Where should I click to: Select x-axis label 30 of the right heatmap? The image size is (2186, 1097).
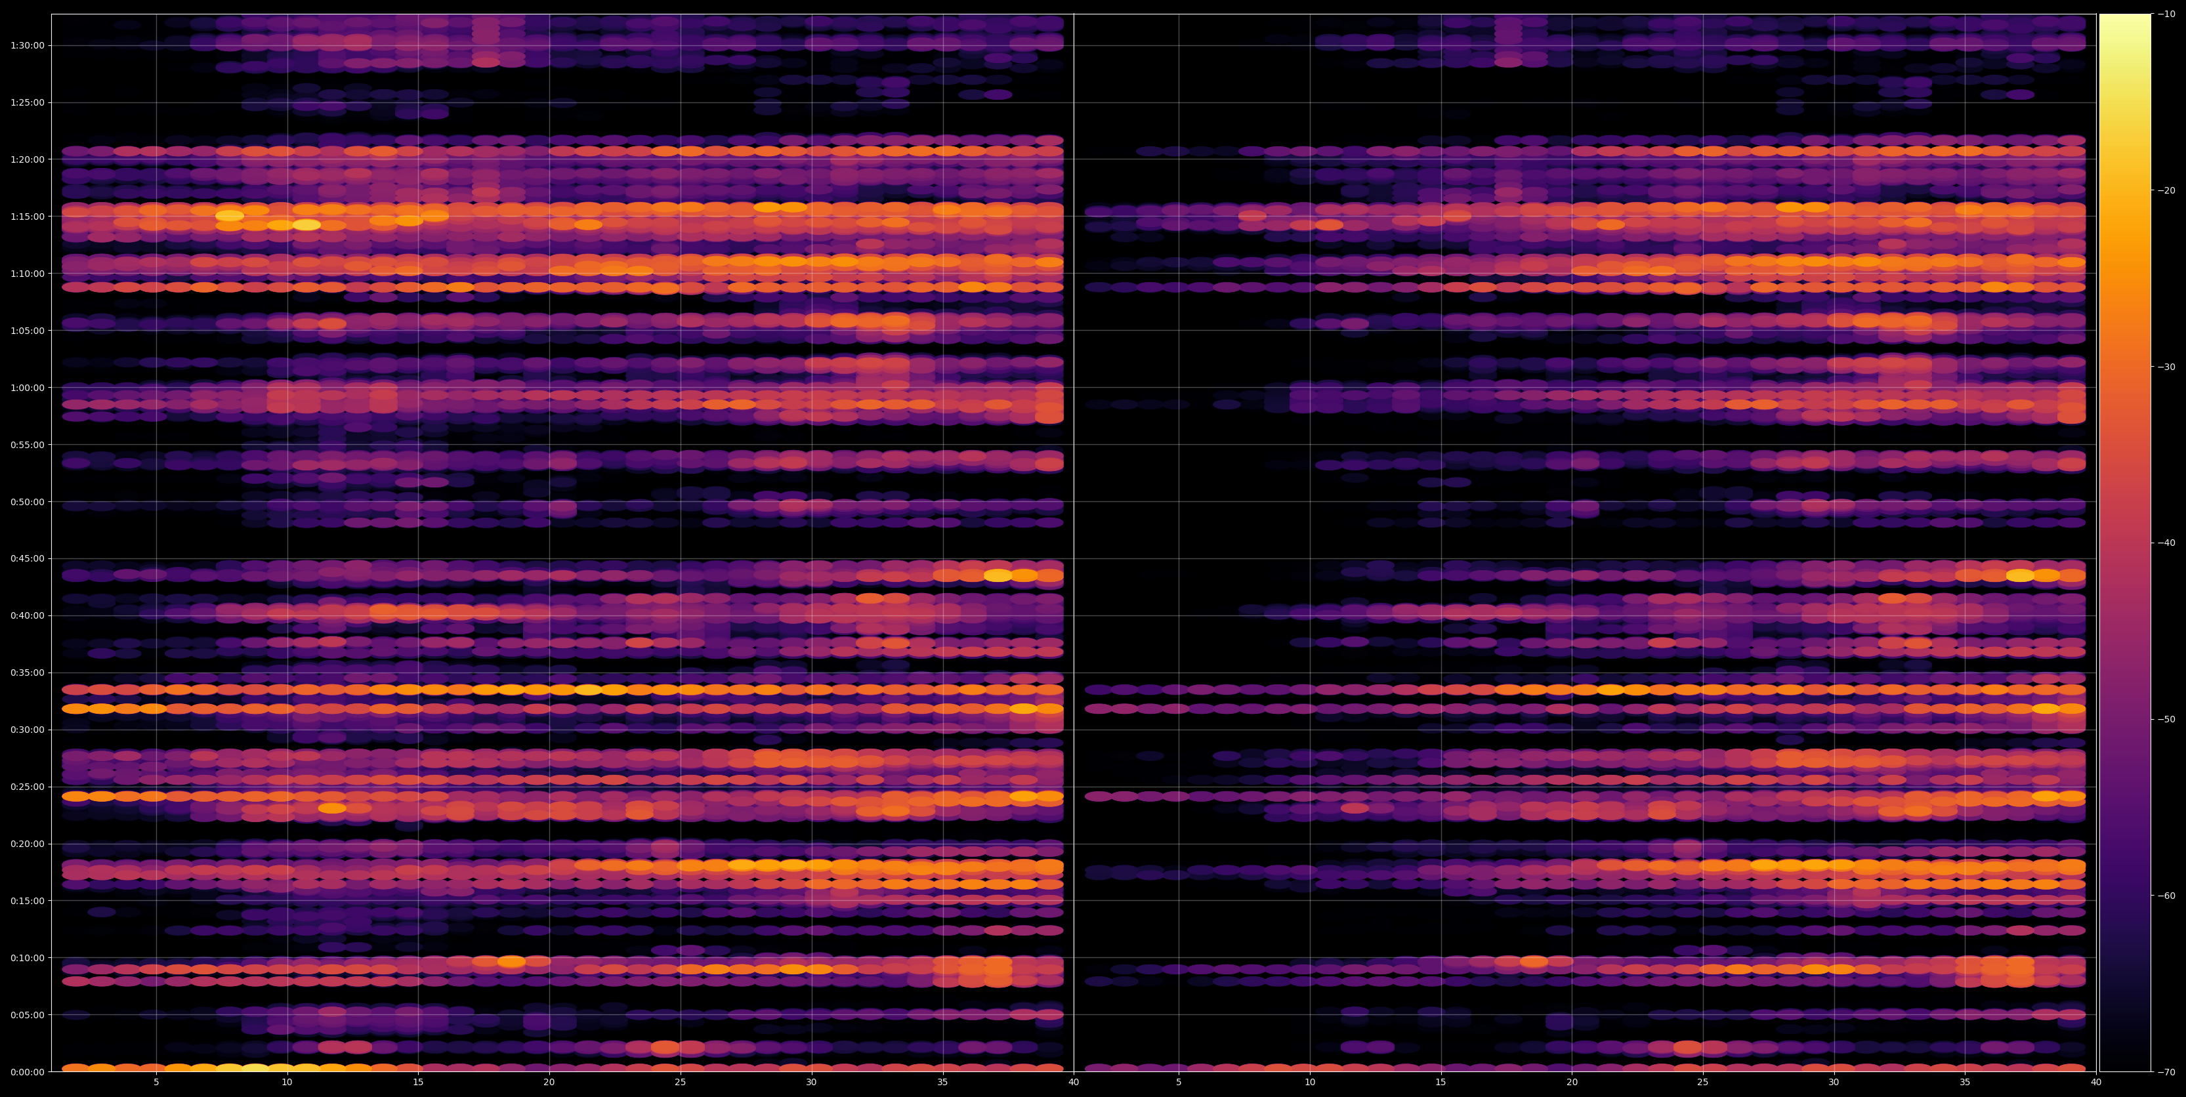[x=1834, y=1082]
